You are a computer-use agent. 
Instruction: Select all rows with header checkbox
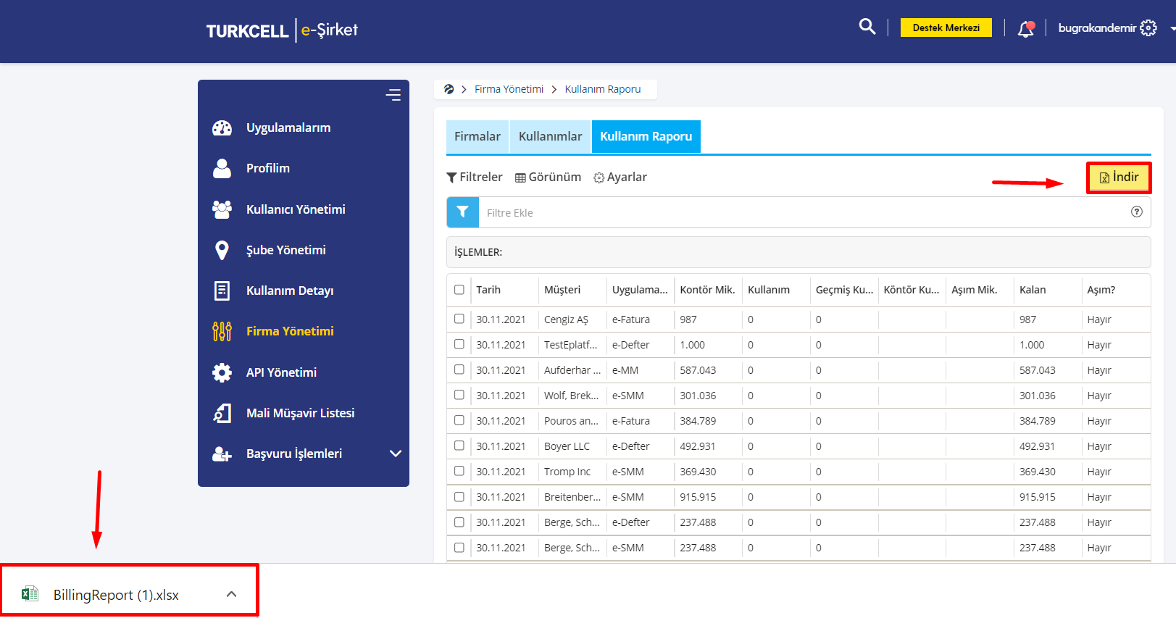(459, 290)
